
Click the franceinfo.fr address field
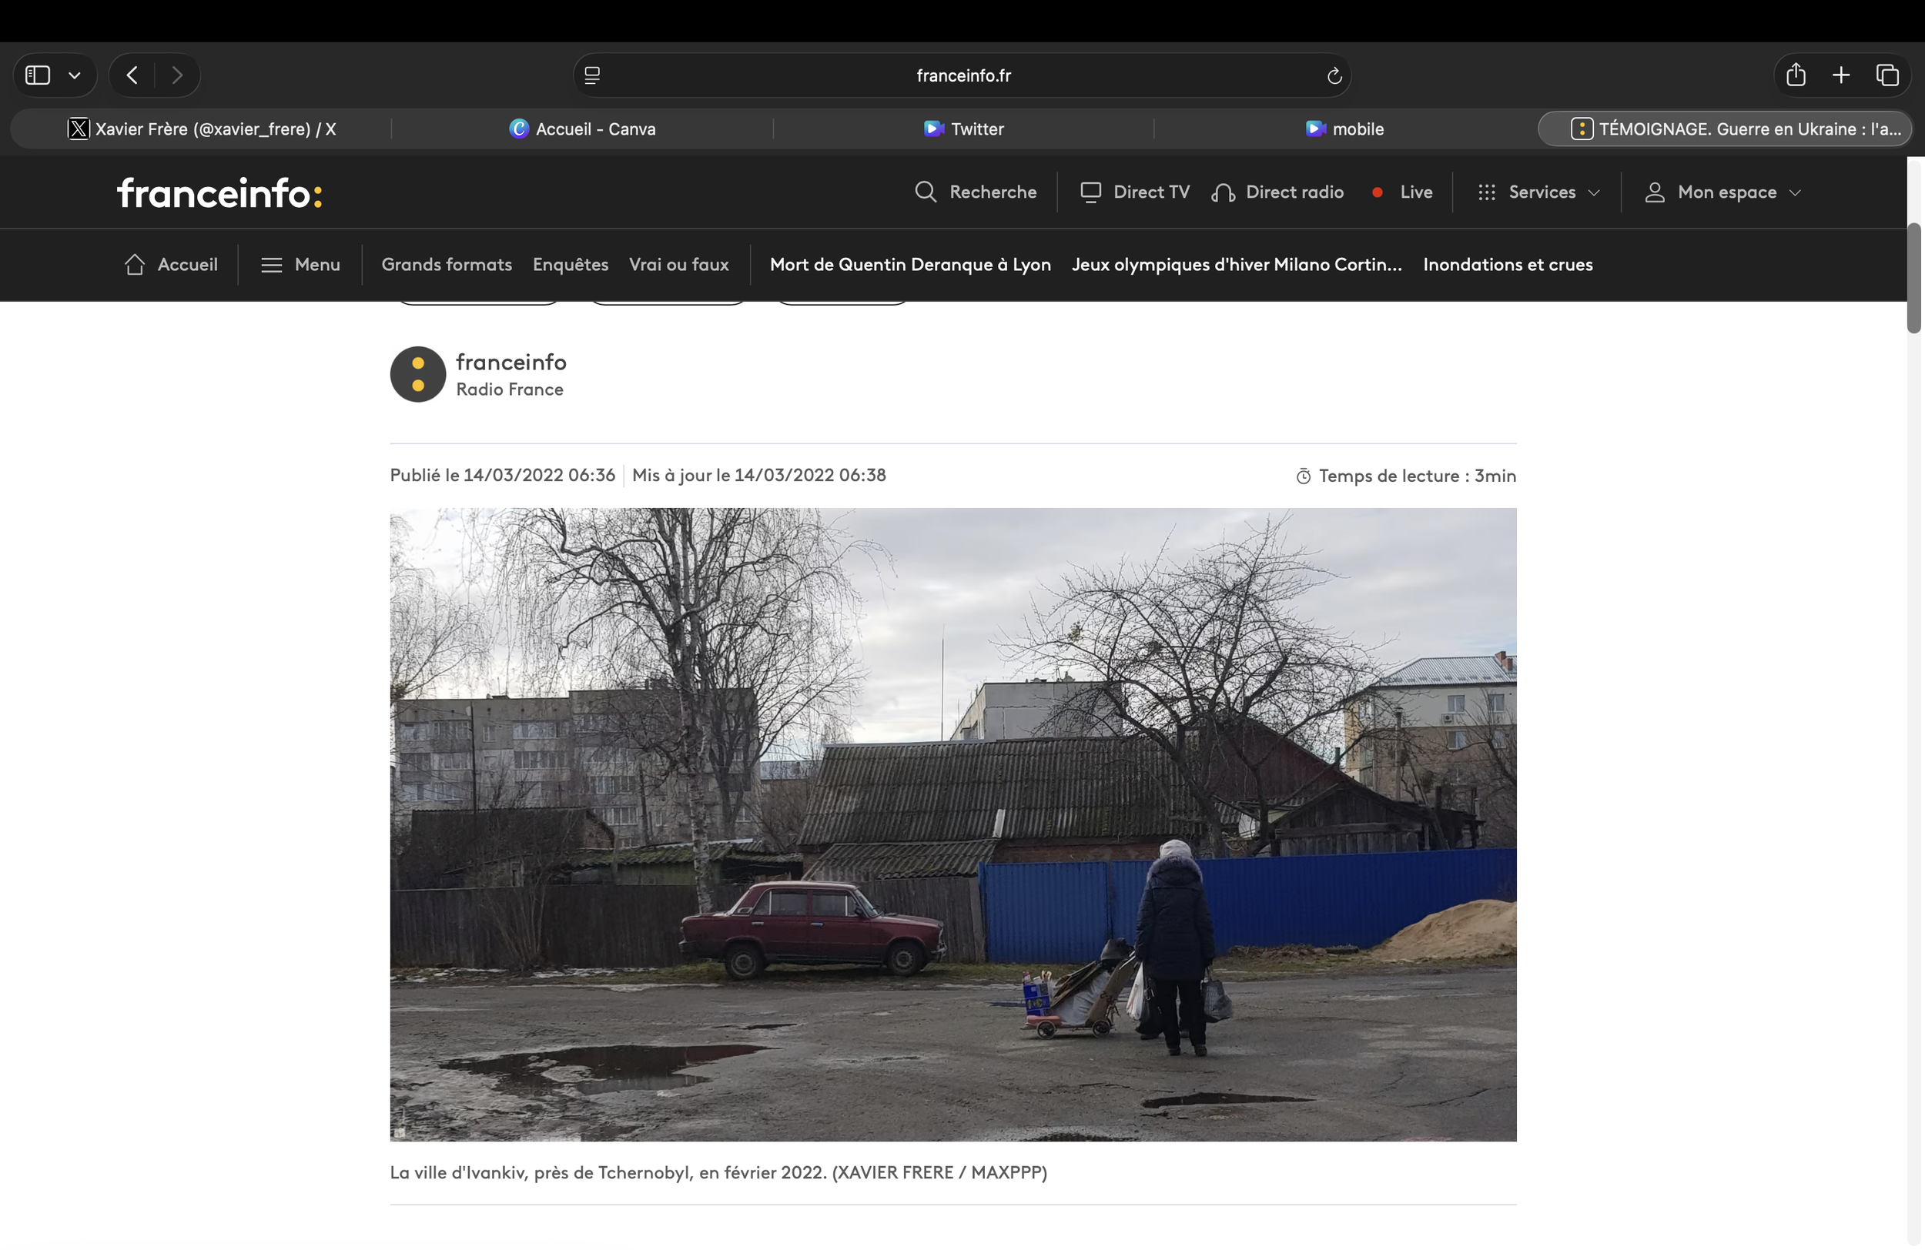click(x=962, y=76)
